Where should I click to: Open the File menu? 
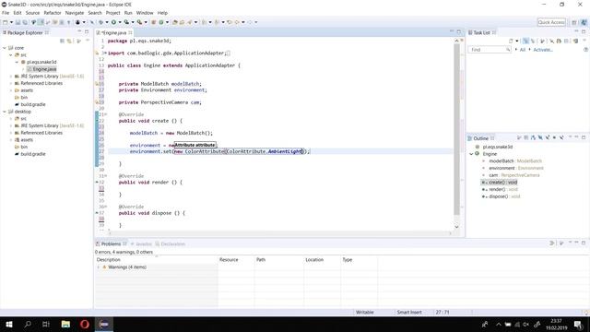click(x=6, y=13)
